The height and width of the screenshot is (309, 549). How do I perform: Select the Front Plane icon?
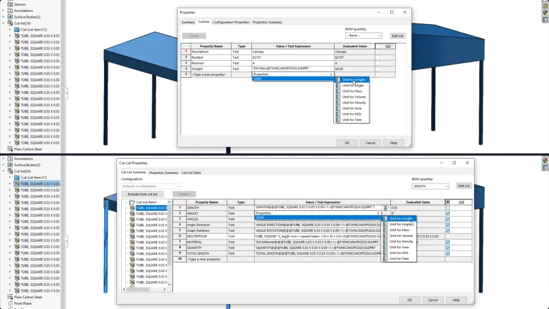click(x=10, y=303)
